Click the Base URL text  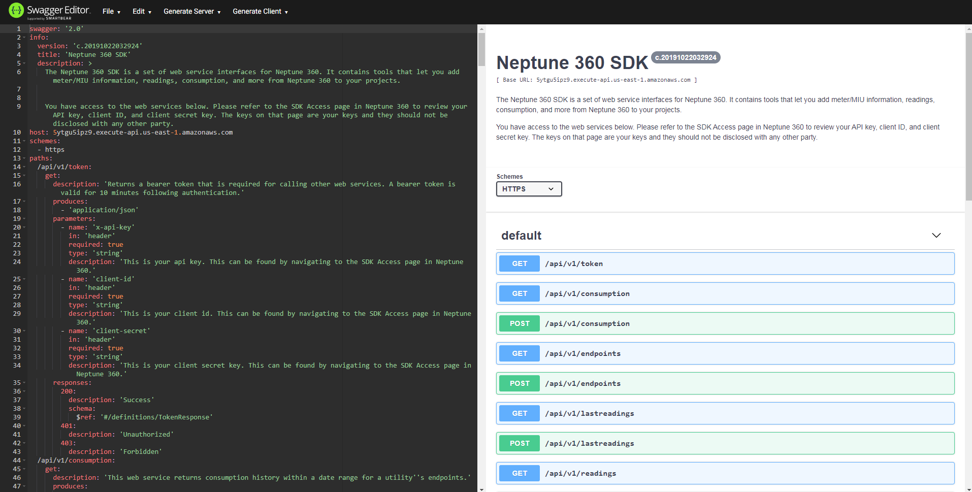(x=597, y=80)
